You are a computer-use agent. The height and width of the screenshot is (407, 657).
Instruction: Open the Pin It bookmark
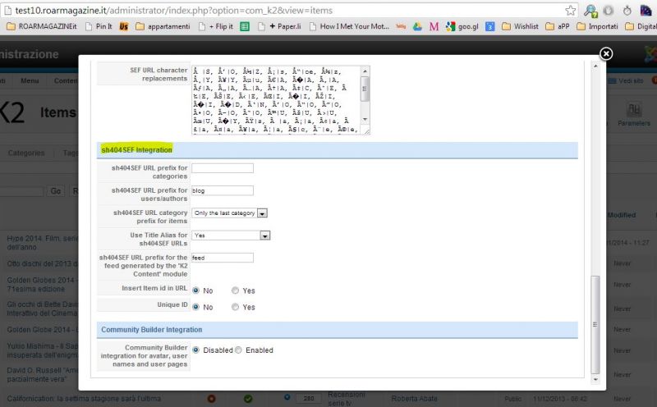click(99, 26)
